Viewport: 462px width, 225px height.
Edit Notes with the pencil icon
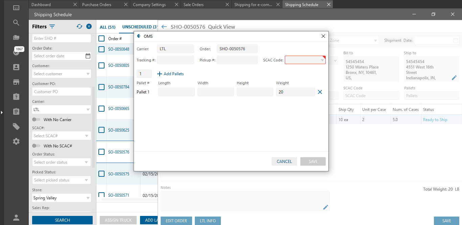click(x=326, y=207)
